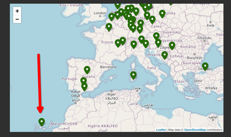
Task: Open the Leaflet attribution link
Action: (x=161, y=130)
